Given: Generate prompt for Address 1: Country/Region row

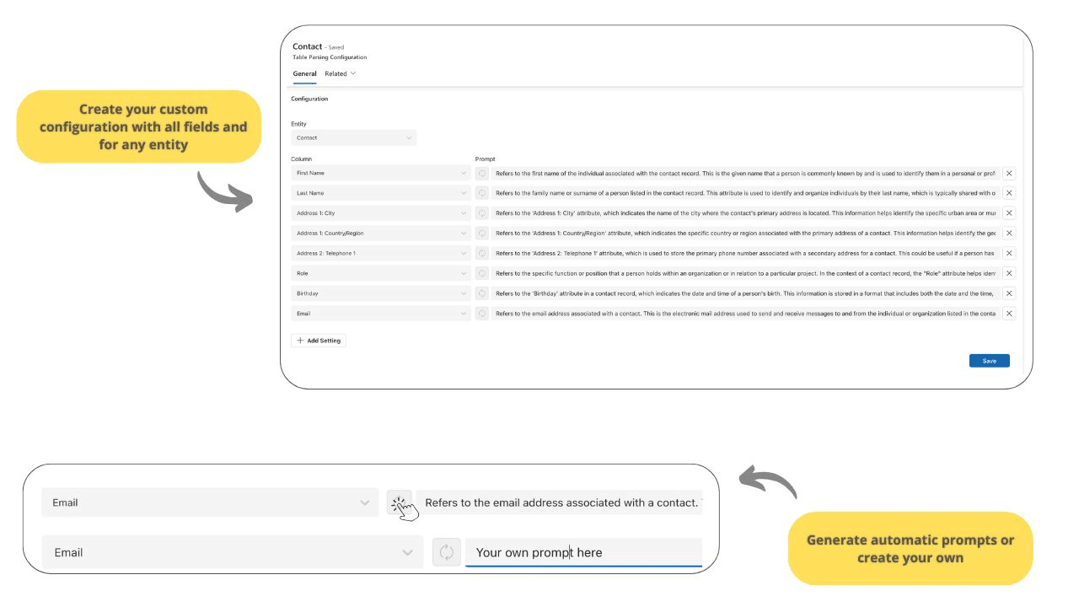Looking at the screenshot, I should pos(482,233).
